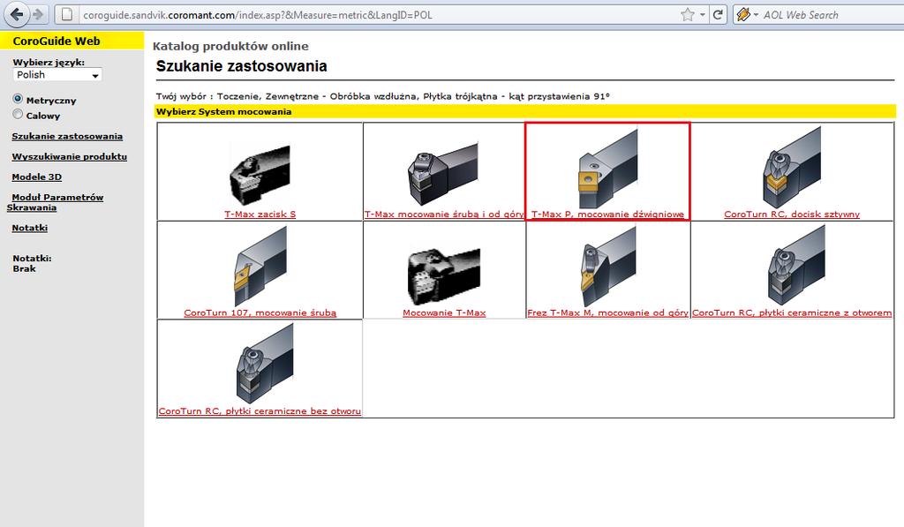Click the T-Max zacisk S link

coord(260,215)
